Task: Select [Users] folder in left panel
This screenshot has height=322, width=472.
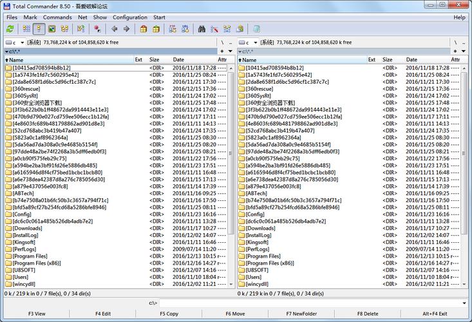Action: click(x=116, y=277)
